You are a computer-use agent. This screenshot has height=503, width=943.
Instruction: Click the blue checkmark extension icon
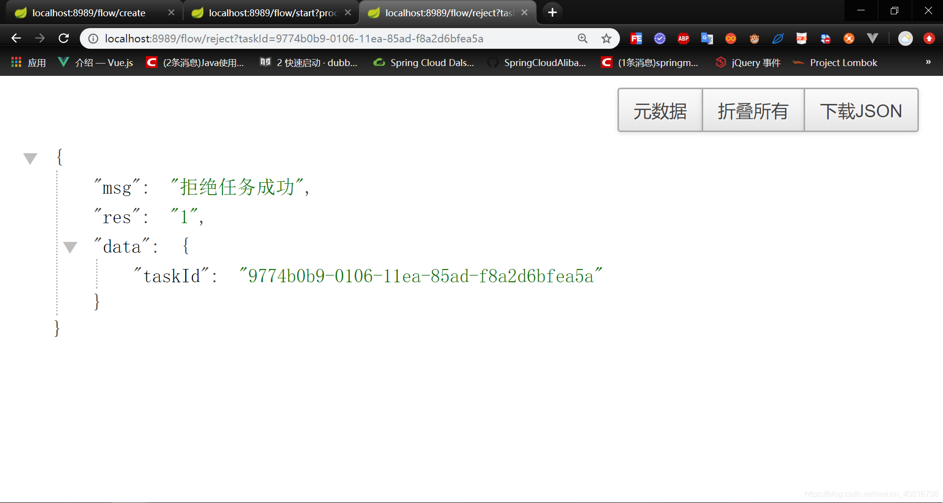point(660,38)
